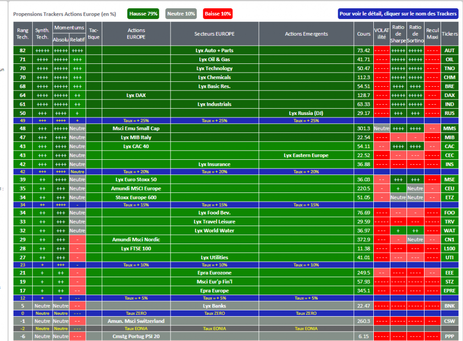Open the Lyx Insurance tracker
The width and height of the screenshot is (463, 341).
pyautogui.click(x=214, y=164)
